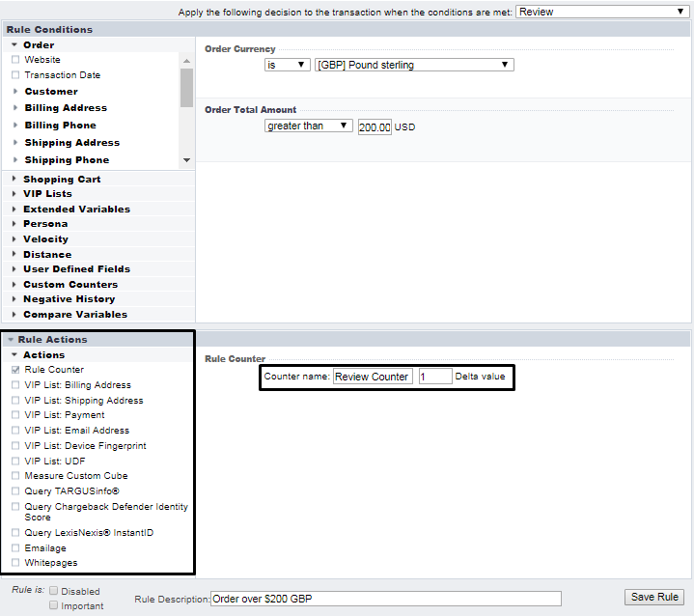Check VIP List: Shipping Address
694x616 pixels.
tap(15, 400)
